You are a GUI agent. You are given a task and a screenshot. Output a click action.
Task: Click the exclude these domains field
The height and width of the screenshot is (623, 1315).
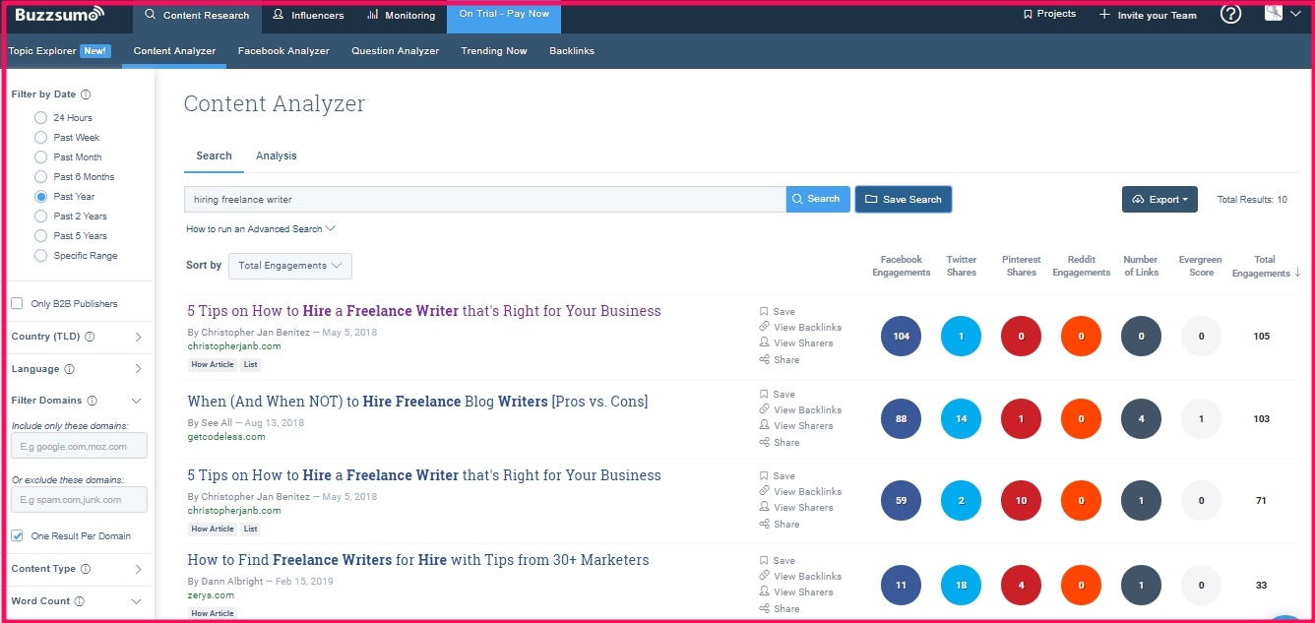[79, 500]
